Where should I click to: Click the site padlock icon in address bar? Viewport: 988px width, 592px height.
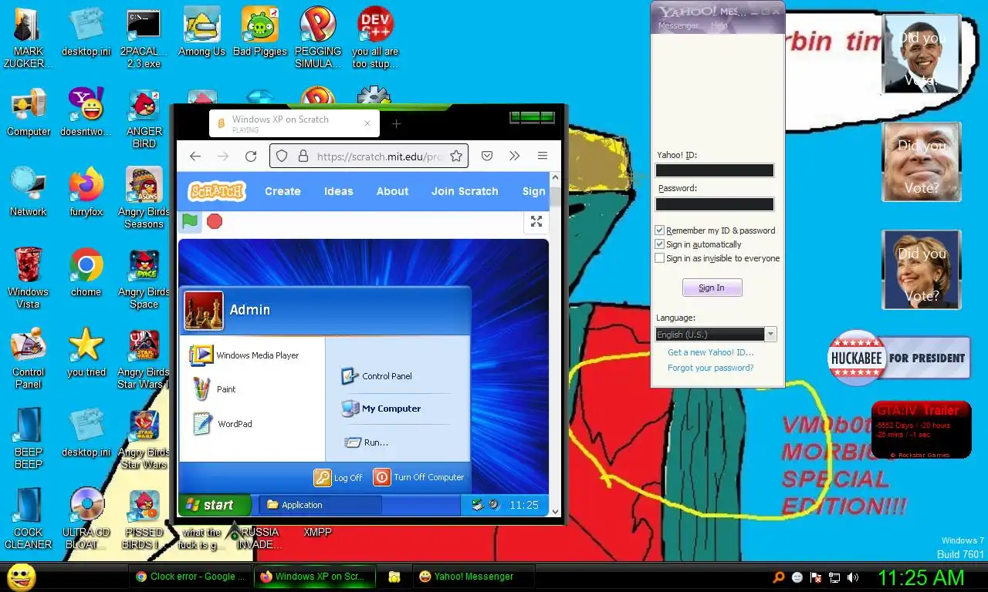303,156
